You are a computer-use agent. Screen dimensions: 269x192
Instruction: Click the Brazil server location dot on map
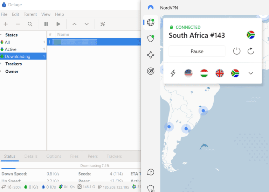point(203,111)
